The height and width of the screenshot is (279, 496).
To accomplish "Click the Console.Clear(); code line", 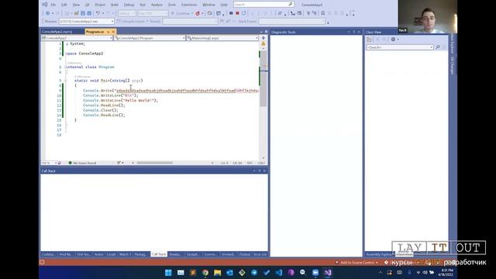I will click(101, 110).
